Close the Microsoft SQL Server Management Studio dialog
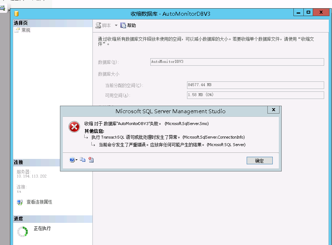The image size is (332, 245). click(273, 110)
